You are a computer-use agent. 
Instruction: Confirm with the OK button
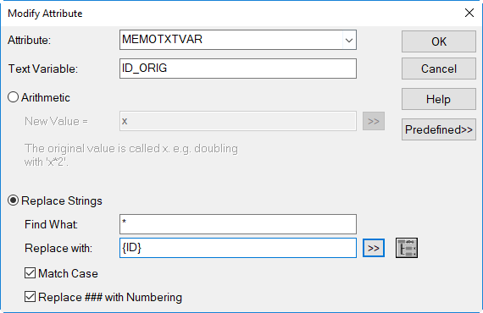[439, 41]
